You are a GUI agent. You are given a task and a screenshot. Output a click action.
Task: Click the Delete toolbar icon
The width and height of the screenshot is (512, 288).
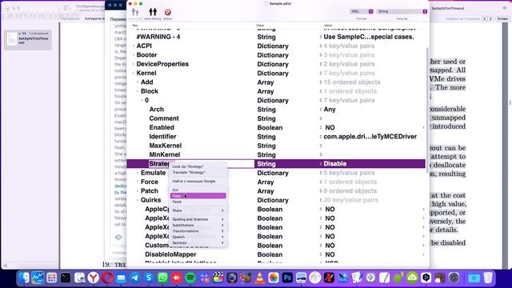167,13
